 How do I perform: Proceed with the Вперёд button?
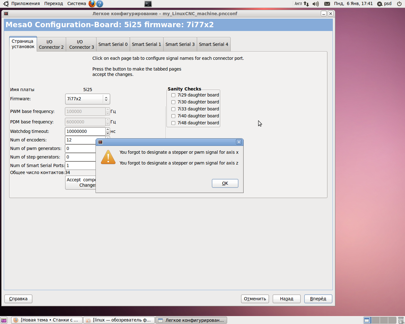click(x=318, y=299)
